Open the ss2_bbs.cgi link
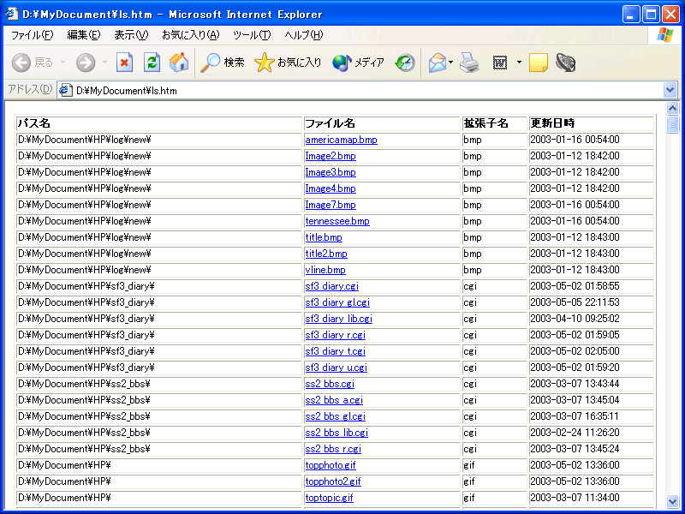Image resolution: width=685 pixels, height=514 pixels. tap(330, 384)
